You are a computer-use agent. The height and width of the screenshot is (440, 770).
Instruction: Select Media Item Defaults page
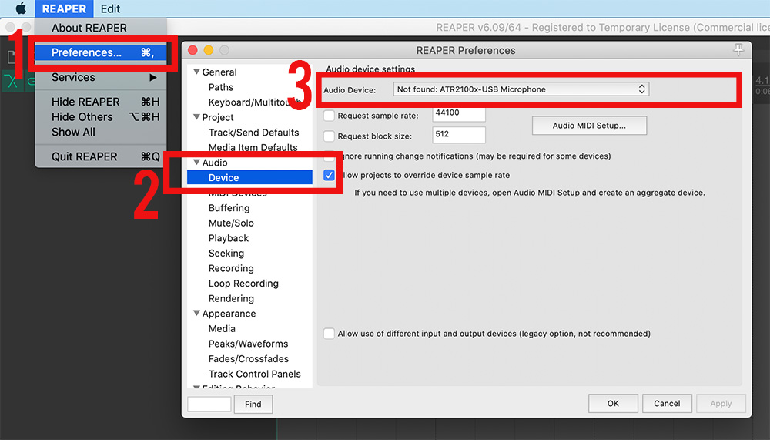pyautogui.click(x=253, y=147)
